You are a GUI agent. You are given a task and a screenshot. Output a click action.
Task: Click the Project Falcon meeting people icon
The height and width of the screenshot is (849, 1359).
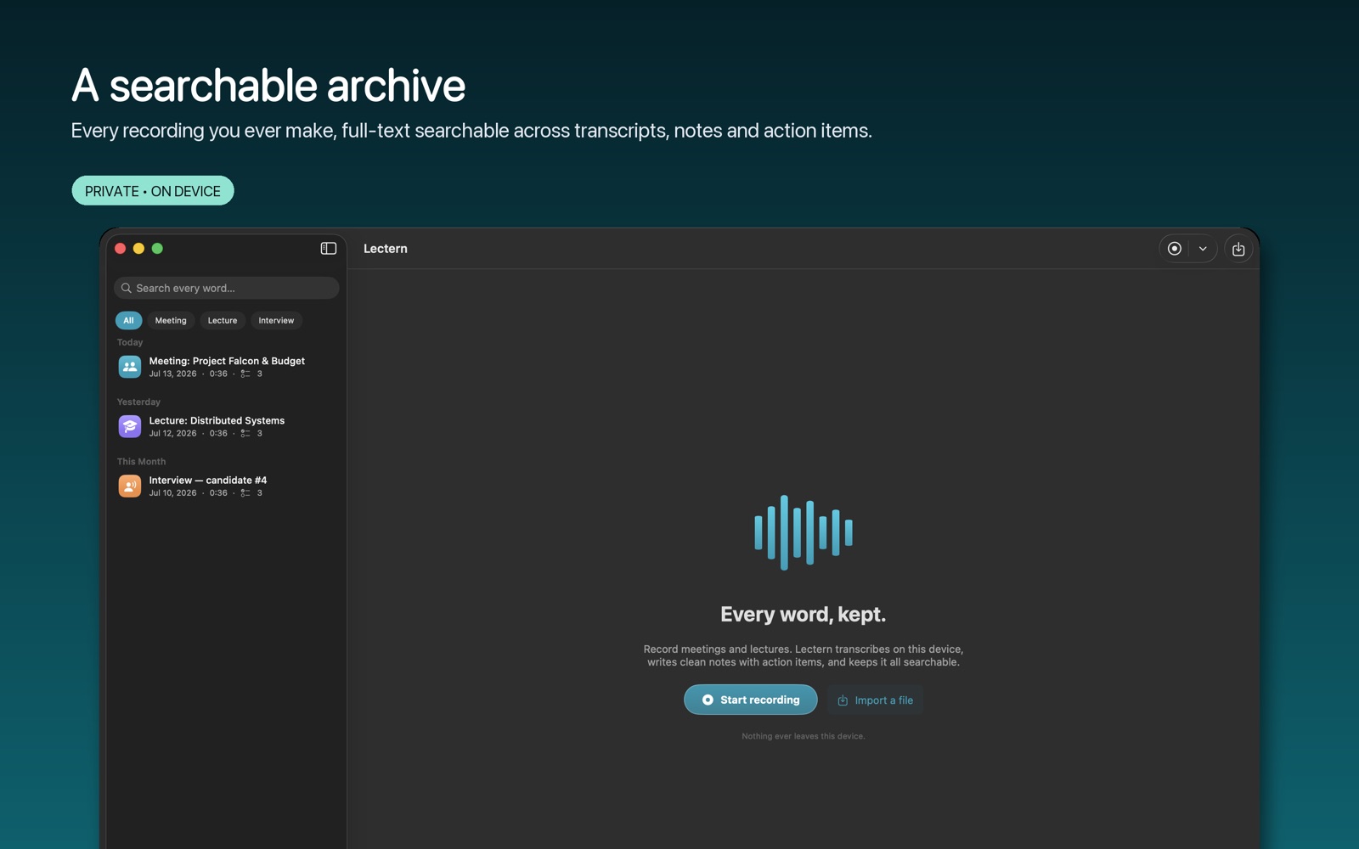pos(130,367)
